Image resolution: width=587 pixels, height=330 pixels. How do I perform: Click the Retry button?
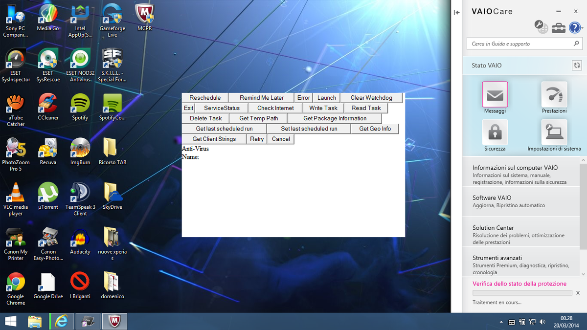[256, 139]
